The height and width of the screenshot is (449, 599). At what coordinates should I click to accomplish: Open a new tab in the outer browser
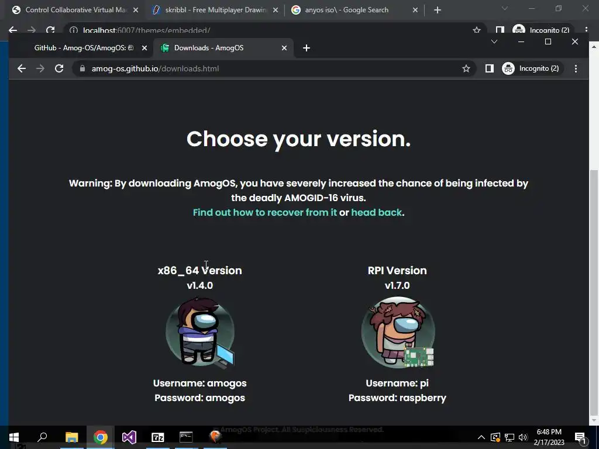pyautogui.click(x=438, y=10)
